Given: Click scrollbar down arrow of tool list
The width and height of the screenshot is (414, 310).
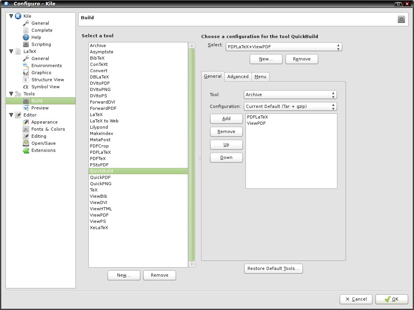Looking at the screenshot, I should click(x=192, y=264).
